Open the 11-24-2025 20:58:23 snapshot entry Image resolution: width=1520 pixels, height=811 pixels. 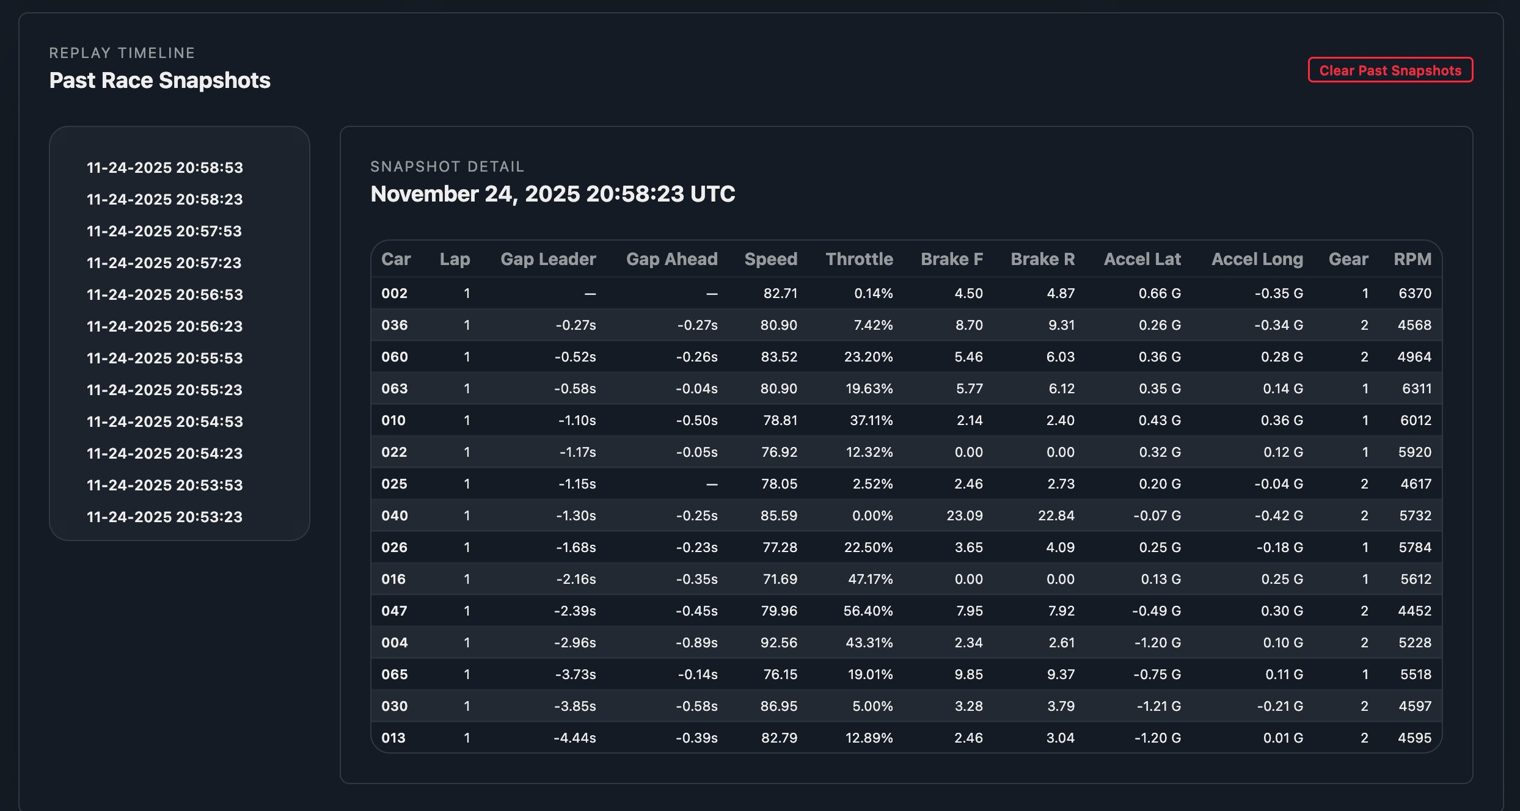click(165, 199)
